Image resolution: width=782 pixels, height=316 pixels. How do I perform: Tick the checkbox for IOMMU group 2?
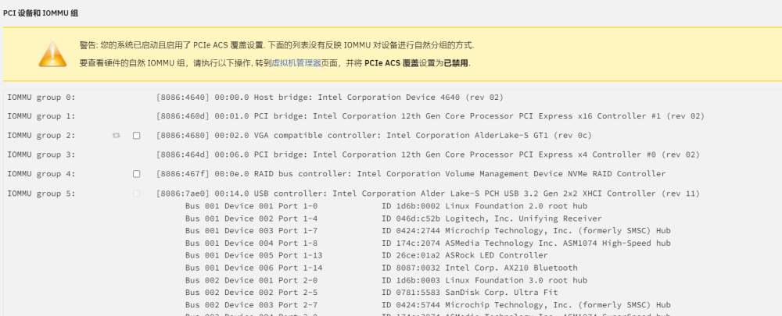(136, 135)
